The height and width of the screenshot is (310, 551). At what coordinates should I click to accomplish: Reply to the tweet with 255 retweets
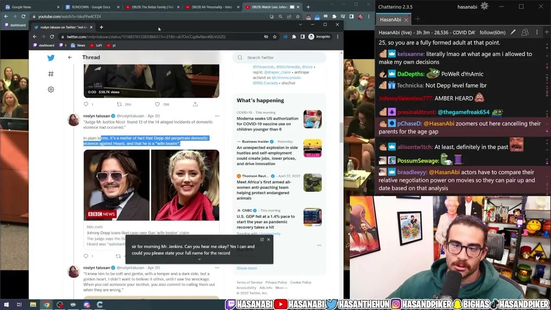point(86,104)
